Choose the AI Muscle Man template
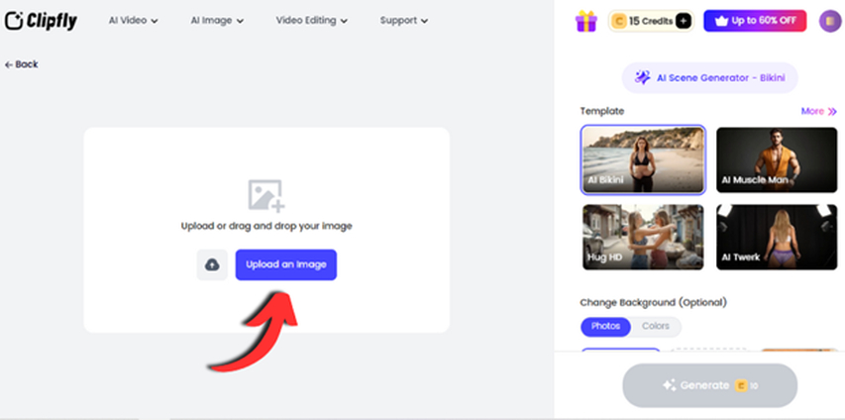The width and height of the screenshot is (845, 420). pyautogui.click(x=777, y=160)
